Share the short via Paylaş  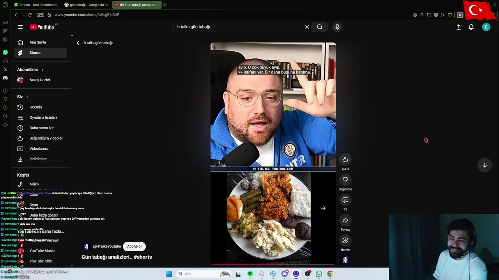[345, 220]
